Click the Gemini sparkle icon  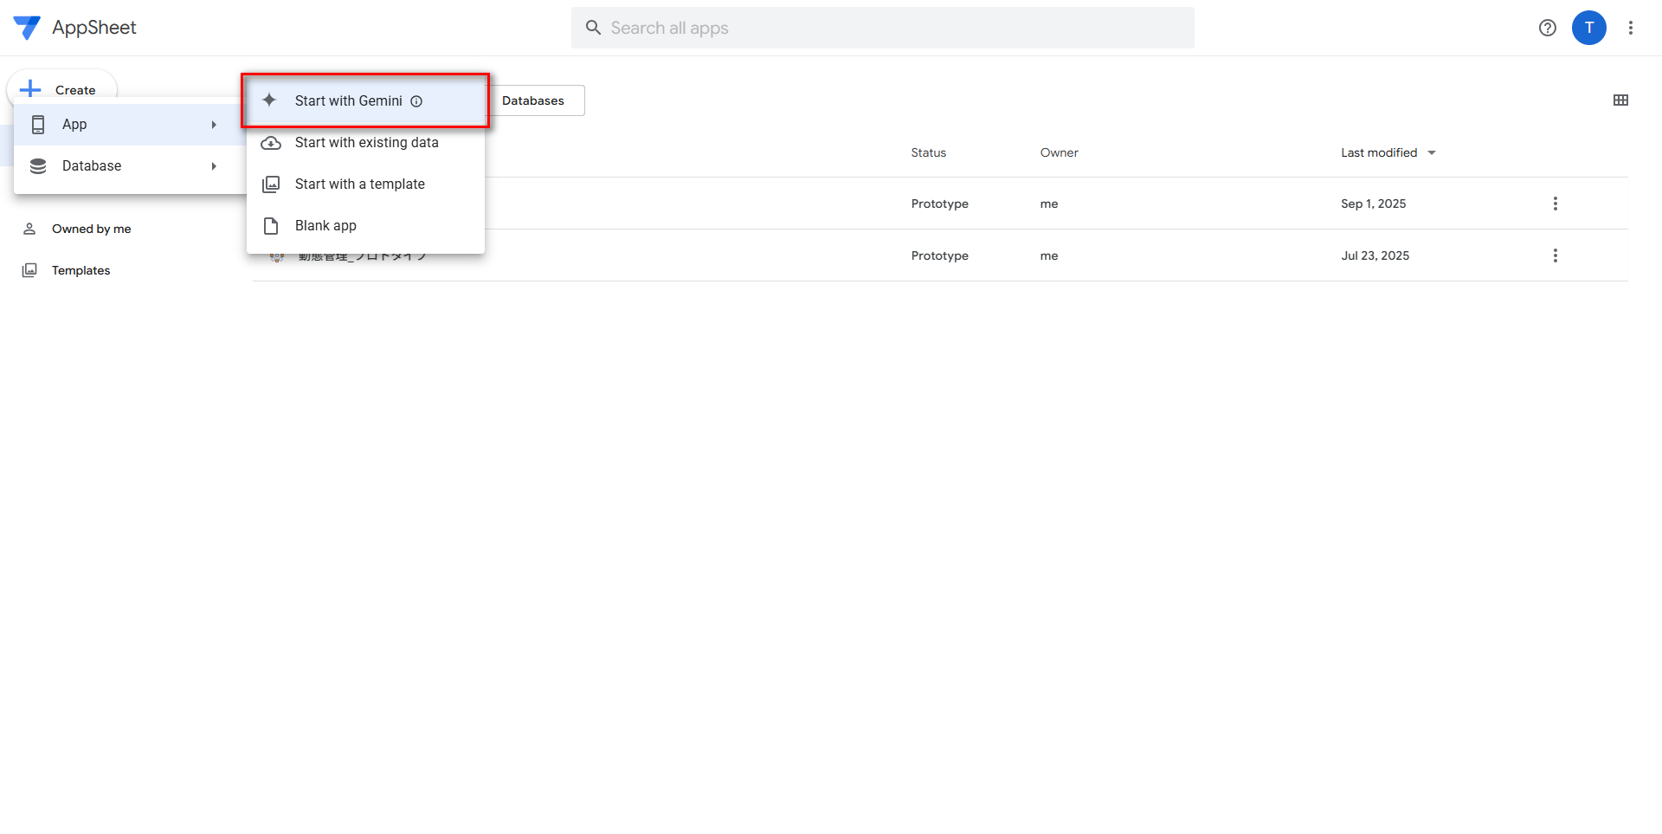[x=270, y=100]
